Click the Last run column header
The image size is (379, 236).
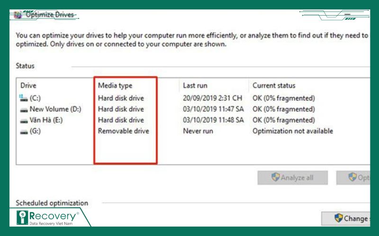tap(195, 85)
